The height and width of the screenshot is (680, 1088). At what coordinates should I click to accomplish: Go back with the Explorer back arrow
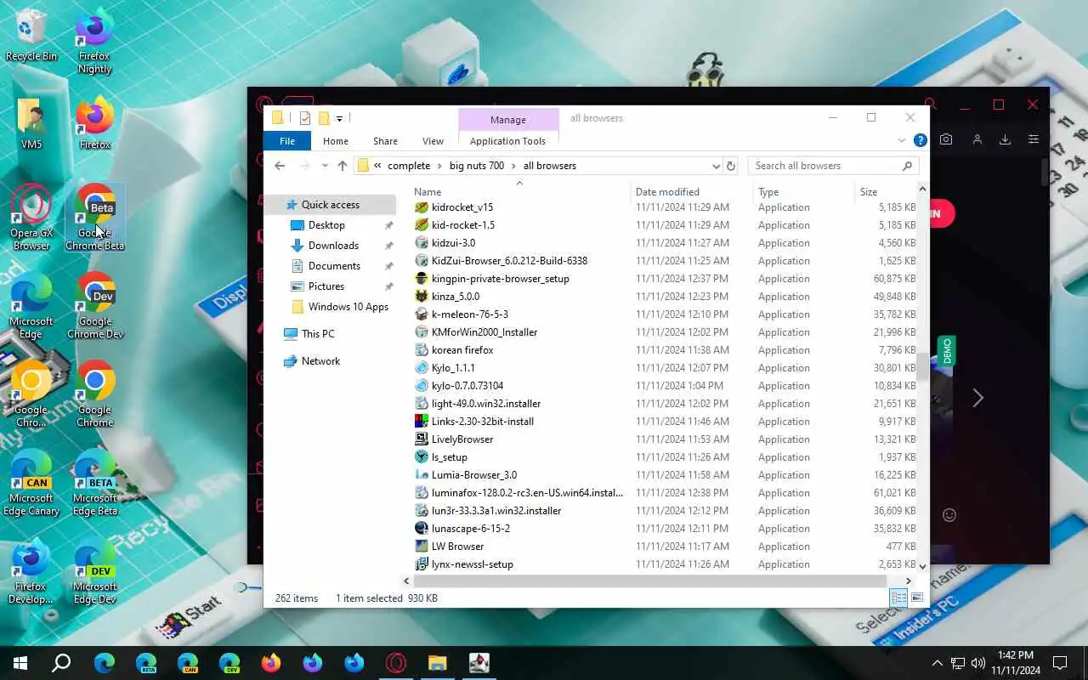(280, 166)
